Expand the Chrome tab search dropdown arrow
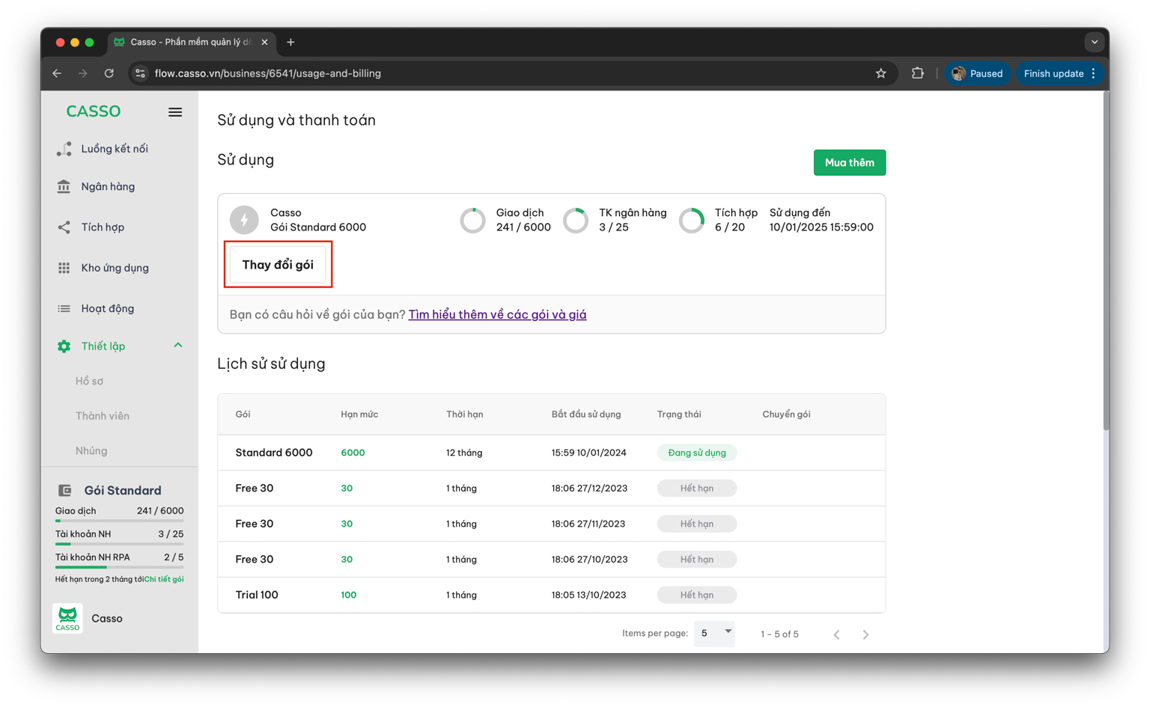Viewport: 1150px width, 707px height. click(1094, 42)
